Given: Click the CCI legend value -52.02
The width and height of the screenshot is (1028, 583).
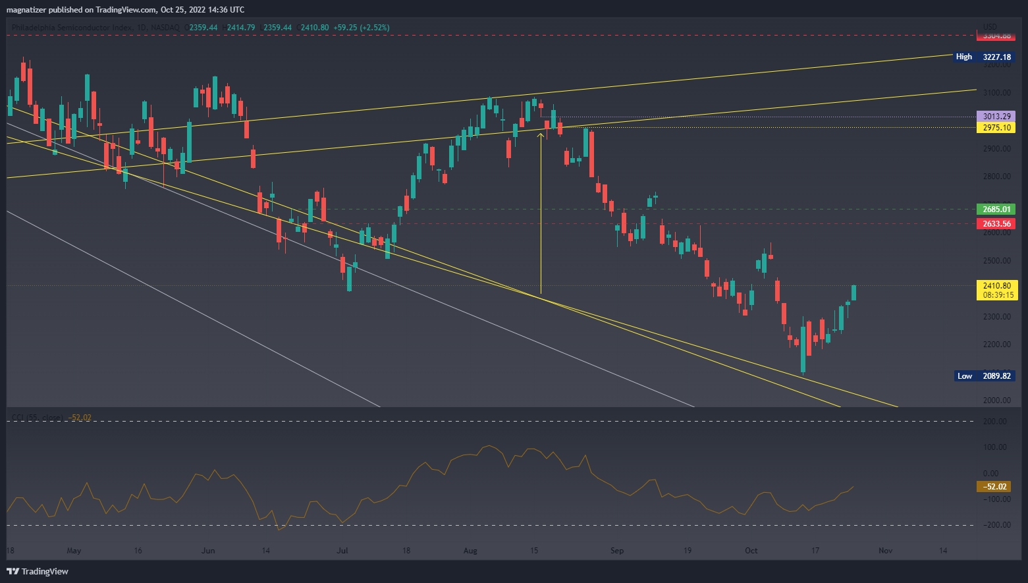Looking at the screenshot, I should 80,418.
